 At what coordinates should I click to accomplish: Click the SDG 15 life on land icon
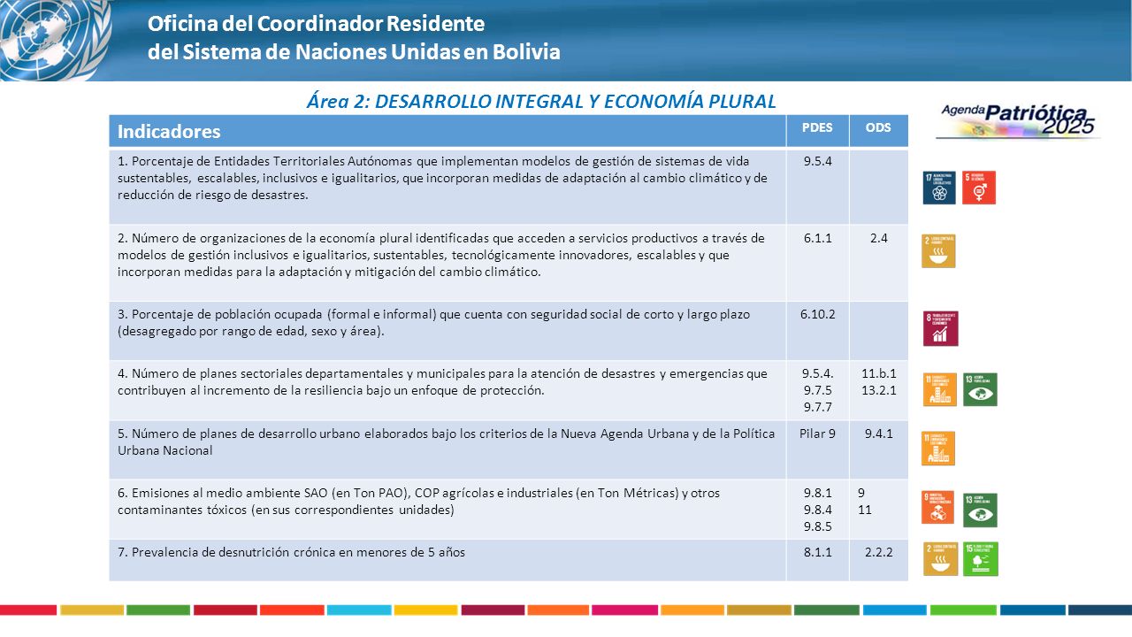point(980,559)
